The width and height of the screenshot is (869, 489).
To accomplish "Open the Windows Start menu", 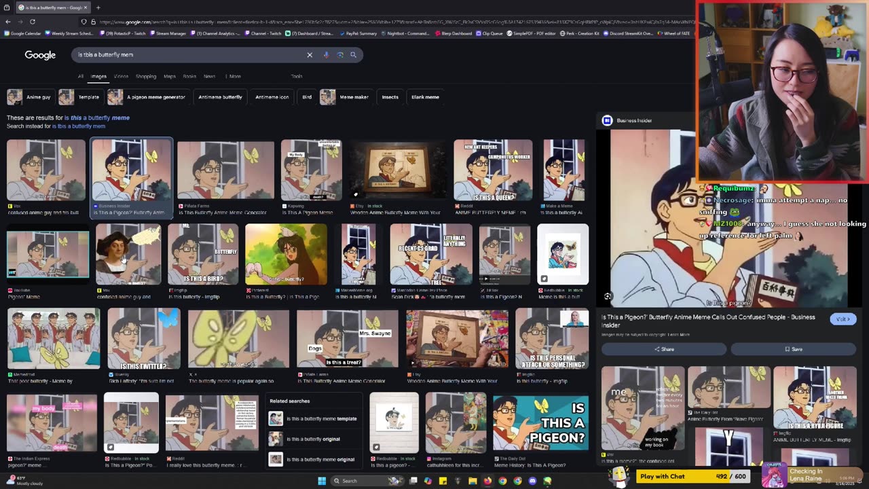I will click(x=322, y=481).
